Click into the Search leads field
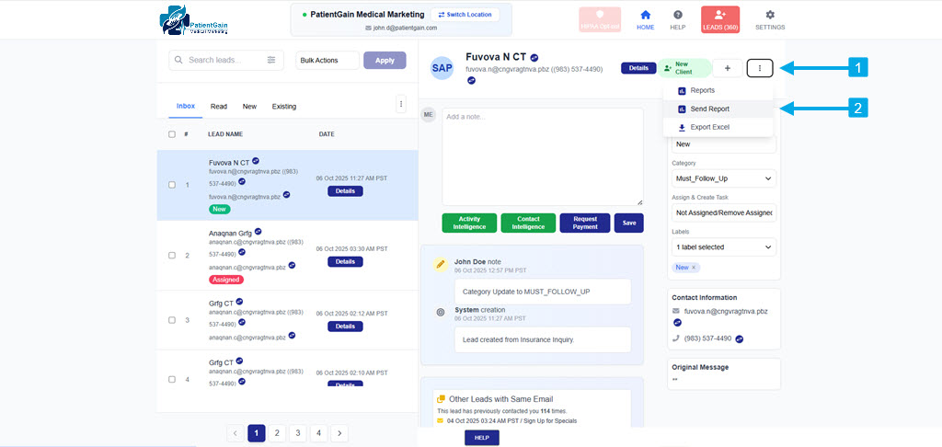This screenshot has width=942, height=447. [x=226, y=60]
